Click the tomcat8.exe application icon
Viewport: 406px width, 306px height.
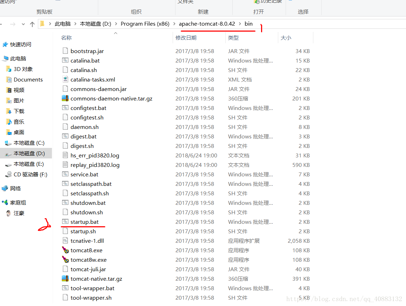pos(65,250)
